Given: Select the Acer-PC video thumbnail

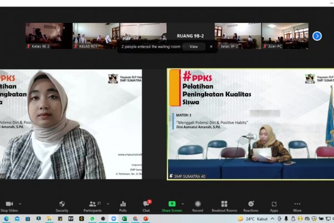Looking at the screenshot, I should [285, 36].
